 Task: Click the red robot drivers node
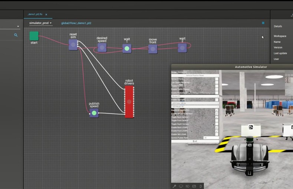pyautogui.click(x=129, y=102)
